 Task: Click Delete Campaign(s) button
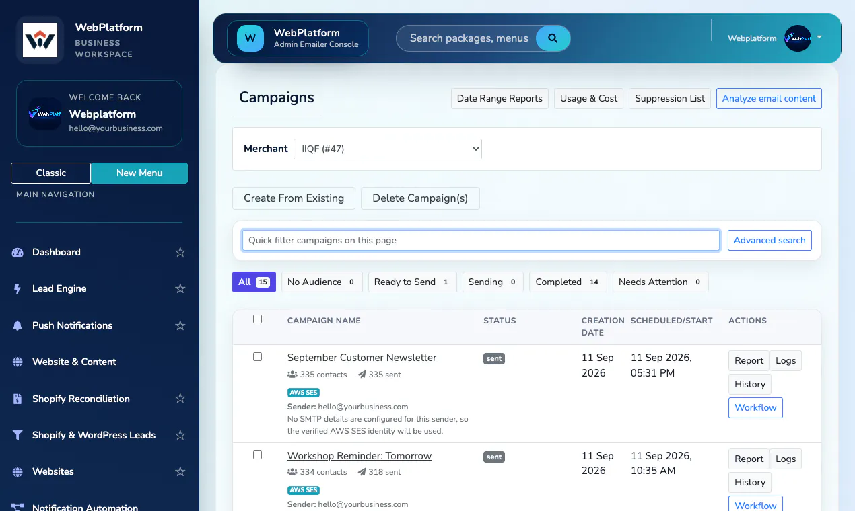(420, 198)
